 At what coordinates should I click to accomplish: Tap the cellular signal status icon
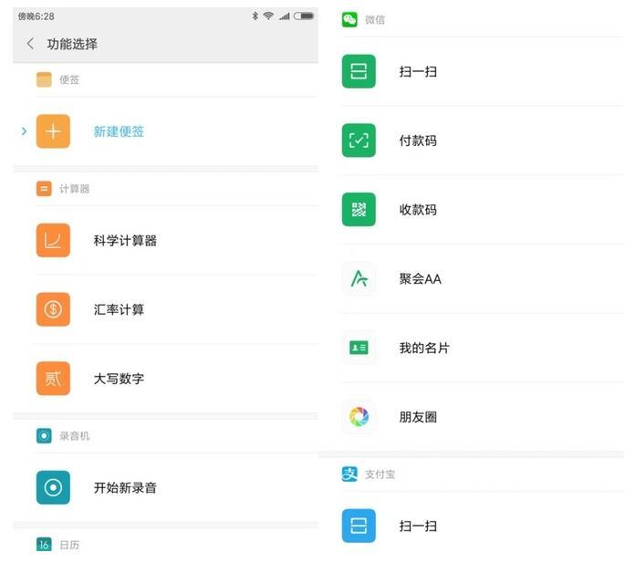(285, 16)
